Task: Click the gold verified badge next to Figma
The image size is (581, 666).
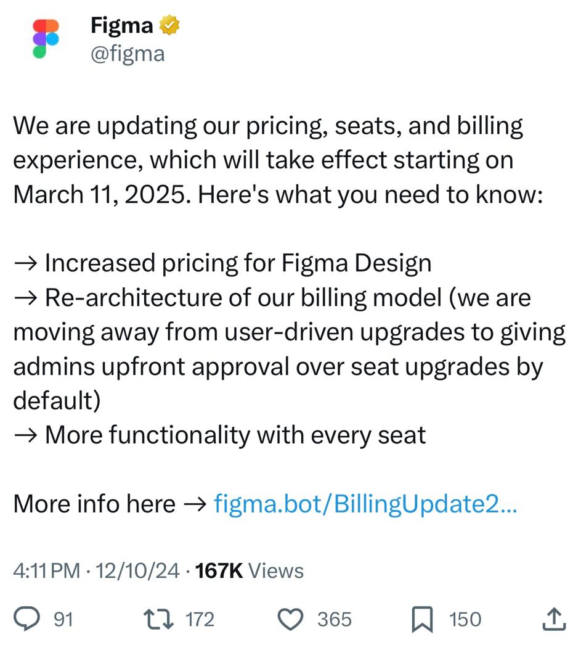Action: pyautogui.click(x=171, y=25)
